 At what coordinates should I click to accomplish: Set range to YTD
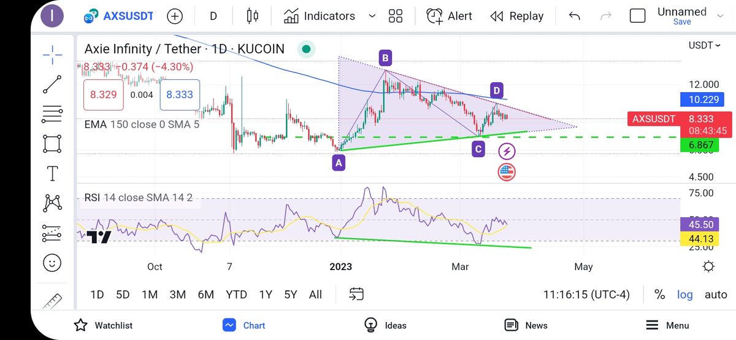(x=236, y=295)
